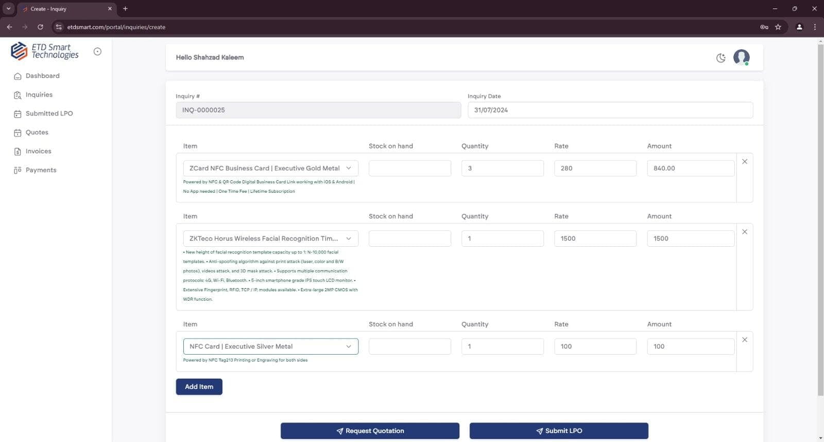Screen dimensions: 824x442
Task: Remove the NFC Card Silver Metal row
Action: 745,340
